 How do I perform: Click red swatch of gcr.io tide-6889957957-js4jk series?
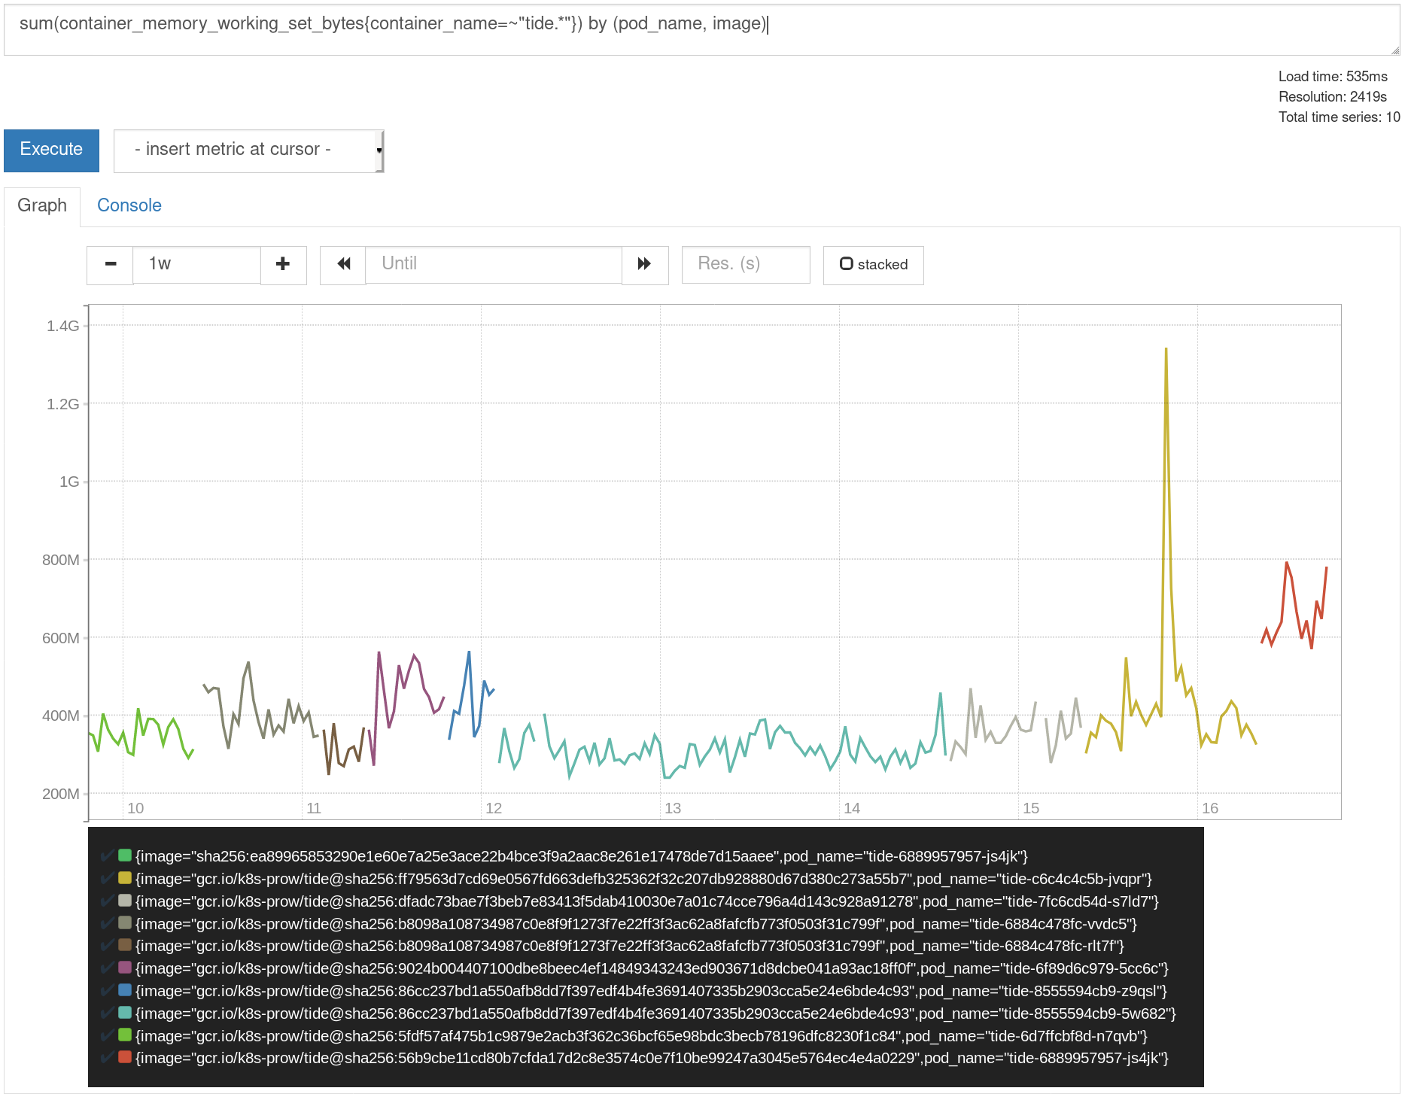pos(125,1057)
